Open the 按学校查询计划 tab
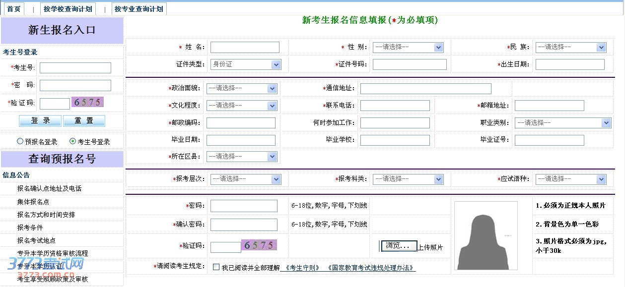 (68, 9)
